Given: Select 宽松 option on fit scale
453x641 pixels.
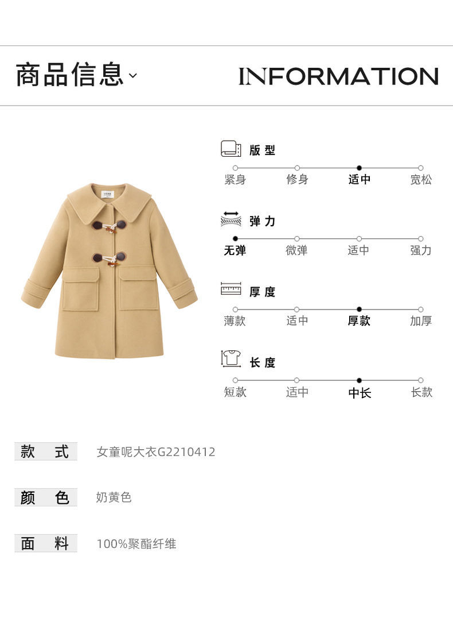Looking at the screenshot, I should click(x=421, y=179).
